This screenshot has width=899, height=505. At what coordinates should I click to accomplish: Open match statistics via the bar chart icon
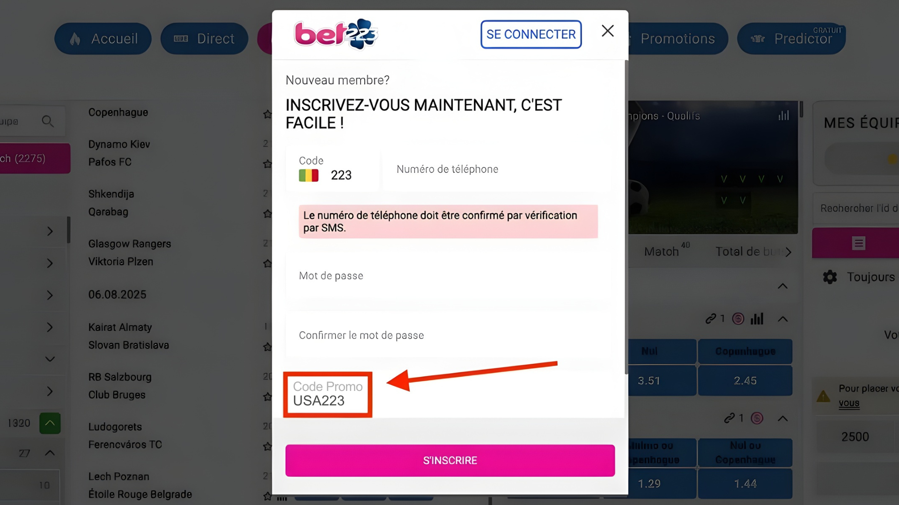(784, 115)
